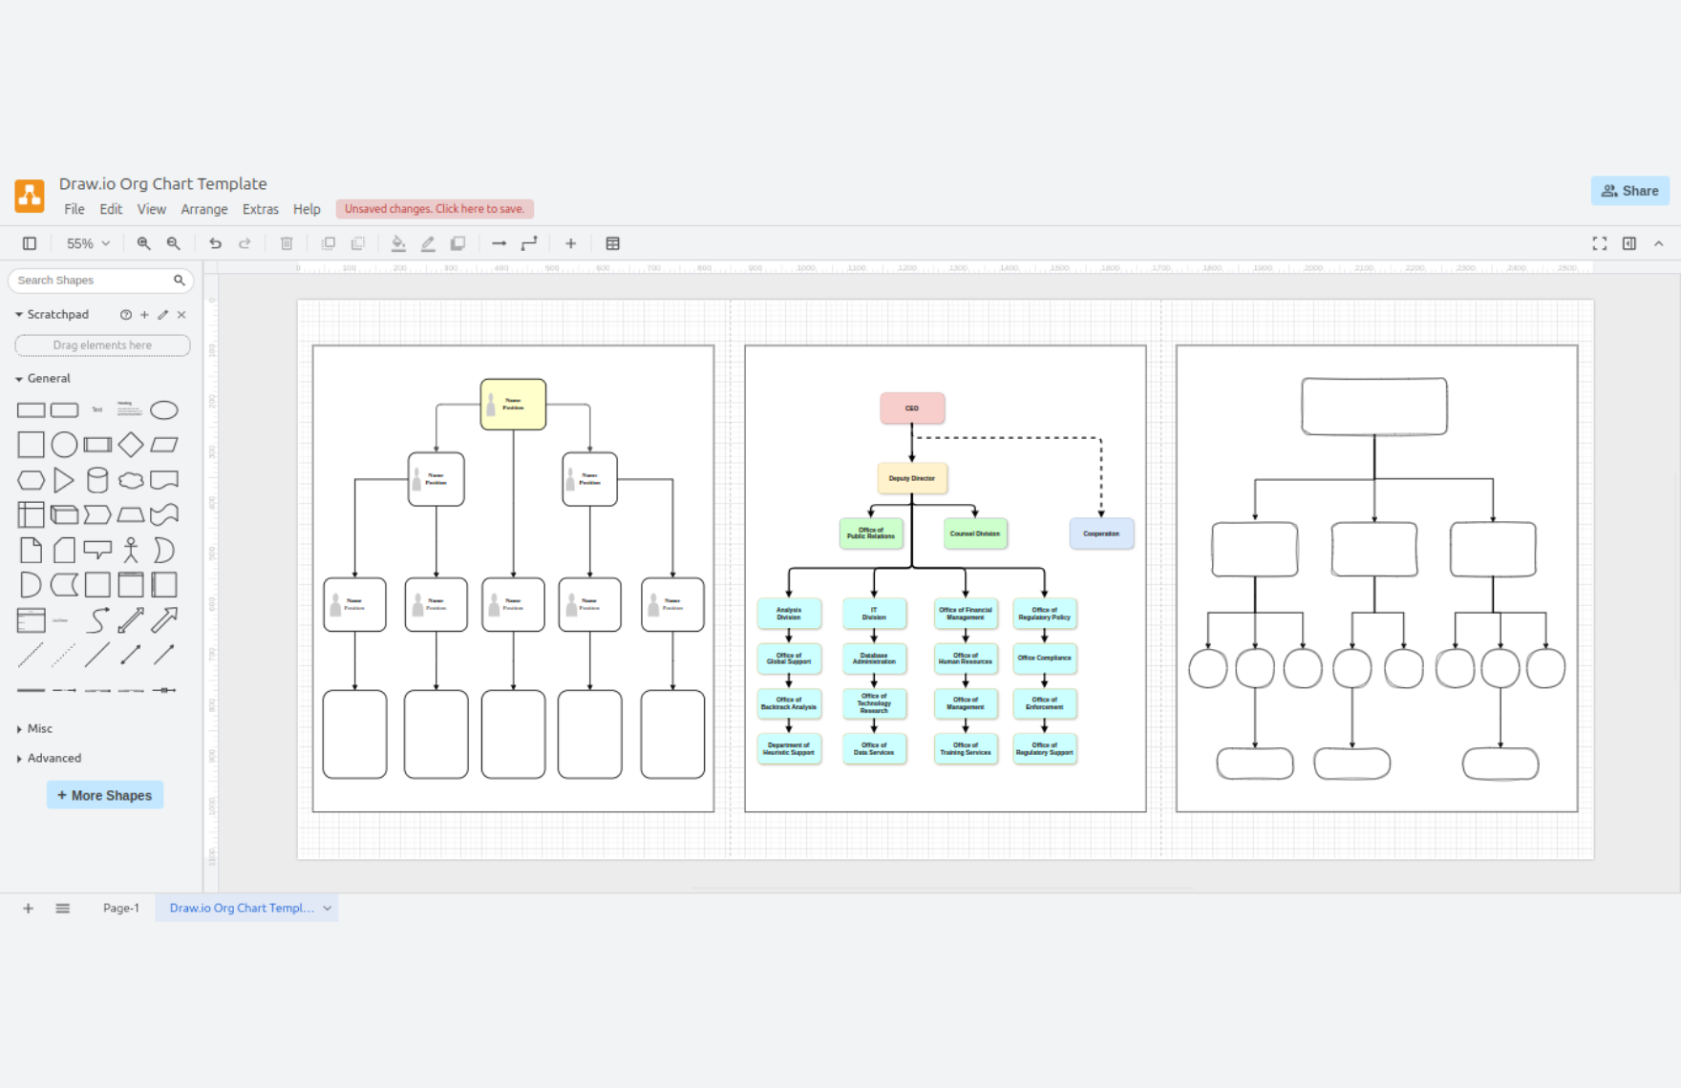Open the 55% zoom dropdown
This screenshot has height=1088, width=1681.
(x=88, y=243)
